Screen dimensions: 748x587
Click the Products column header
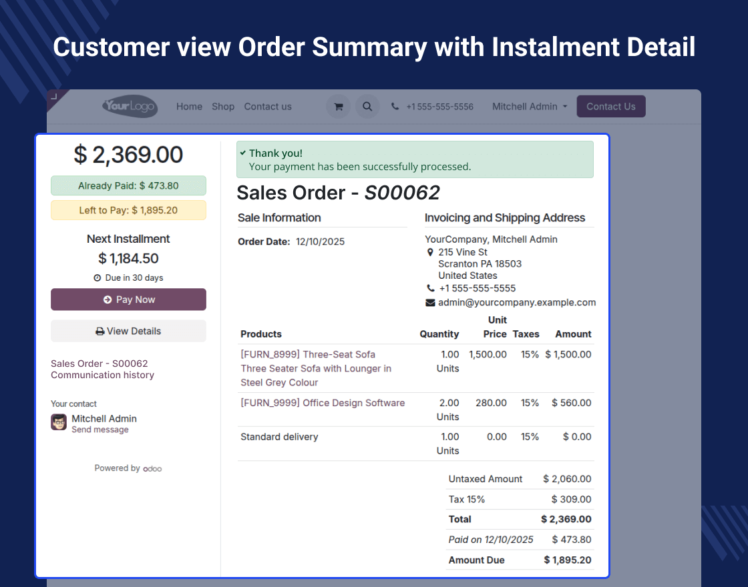261,334
